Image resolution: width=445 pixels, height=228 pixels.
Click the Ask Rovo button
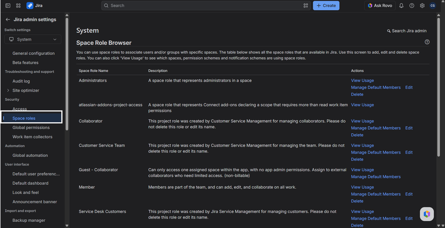(380, 5)
